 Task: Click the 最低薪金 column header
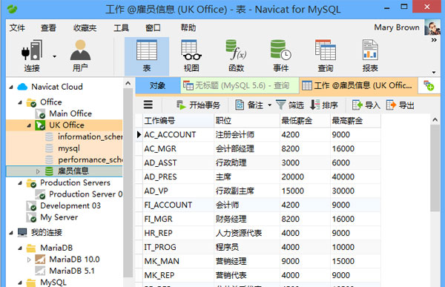coord(305,121)
